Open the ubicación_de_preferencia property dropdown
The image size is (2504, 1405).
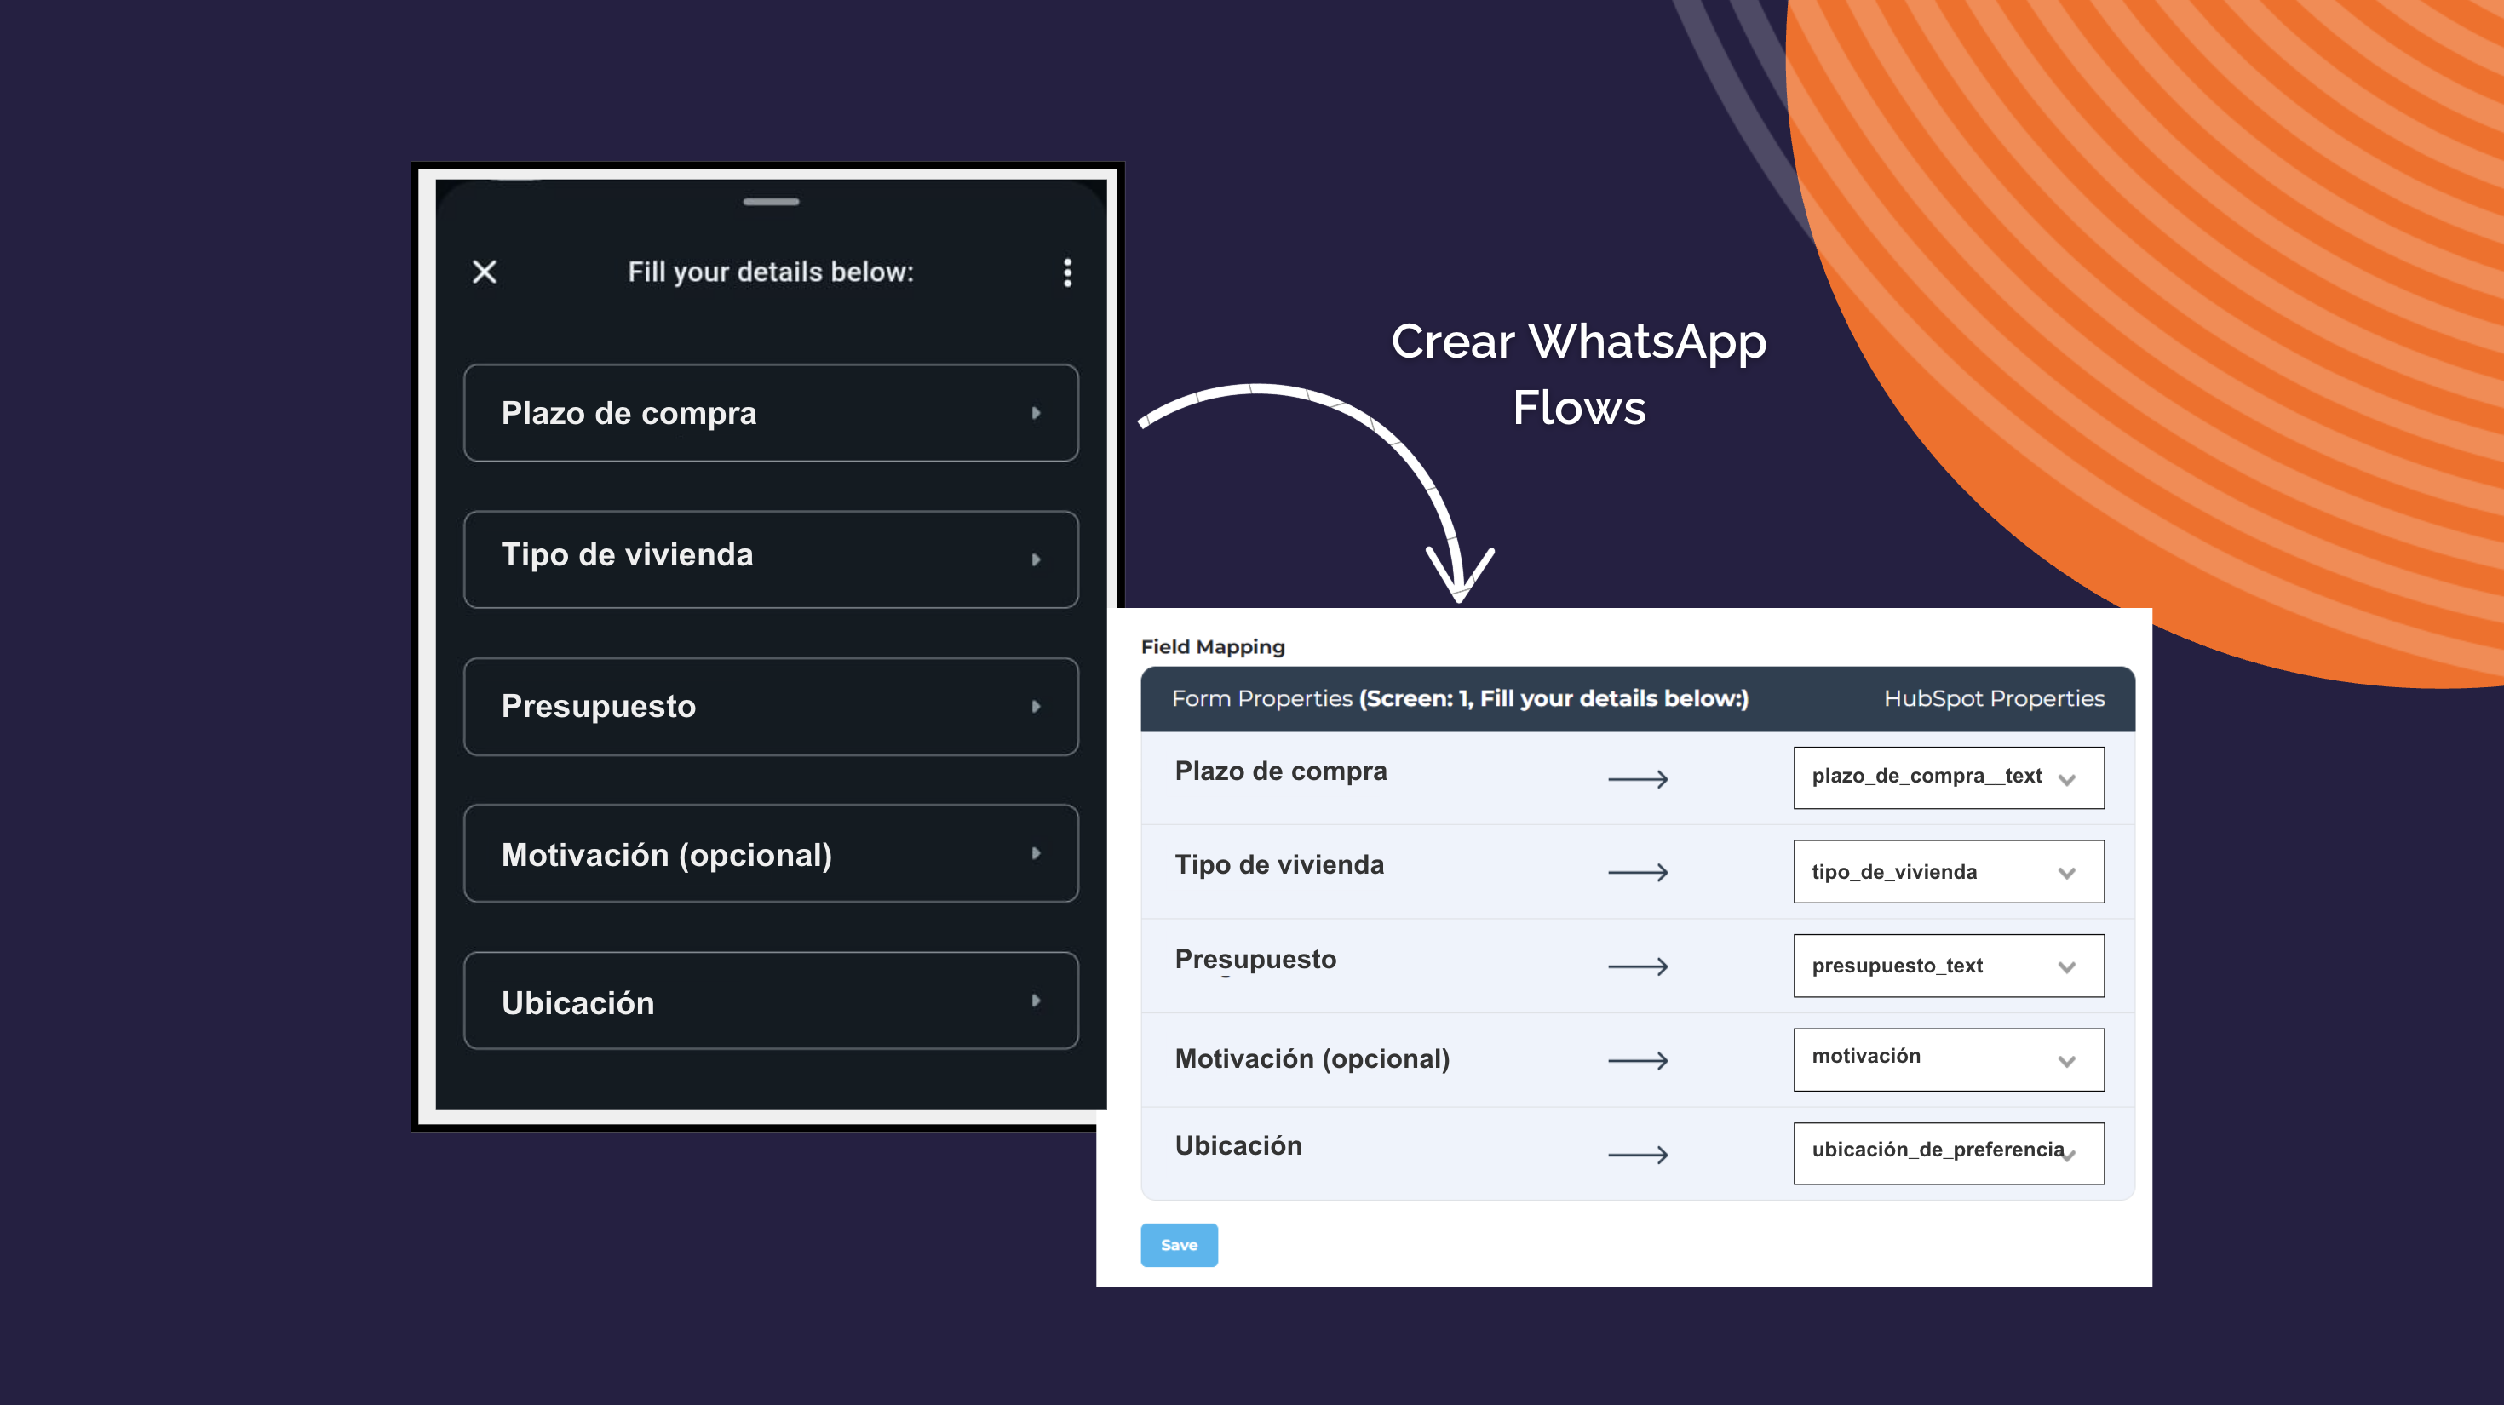pyautogui.click(x=1948, y=1153)
